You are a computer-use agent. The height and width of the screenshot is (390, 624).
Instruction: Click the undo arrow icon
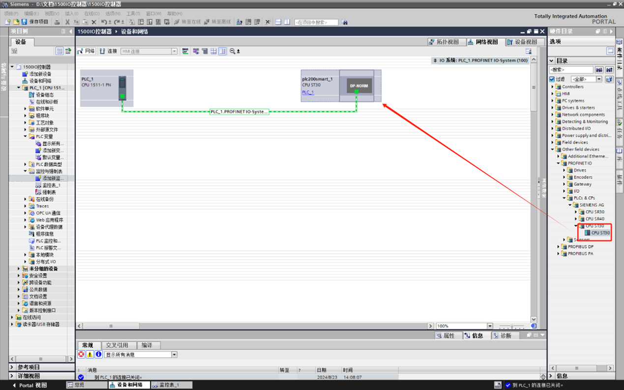104,22
